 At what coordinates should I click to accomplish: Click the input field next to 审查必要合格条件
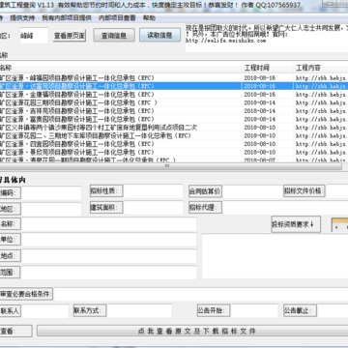pos(201,294)
